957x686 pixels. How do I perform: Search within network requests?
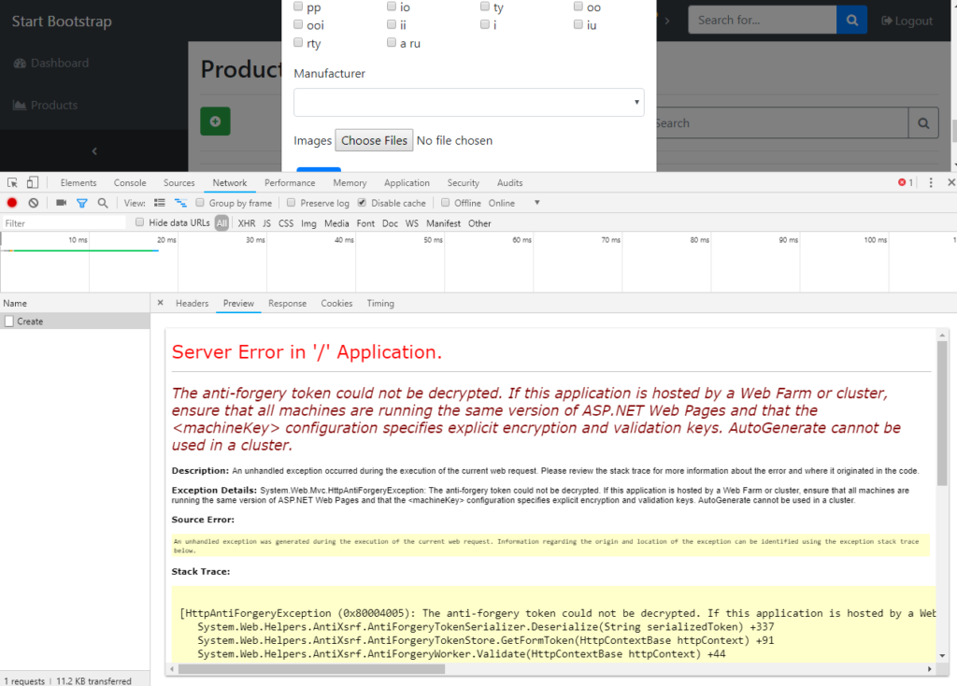[x=101, y=202]
